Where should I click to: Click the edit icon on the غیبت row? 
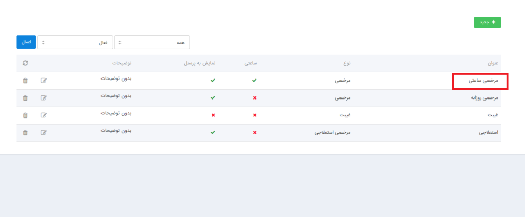coord(44,115)
